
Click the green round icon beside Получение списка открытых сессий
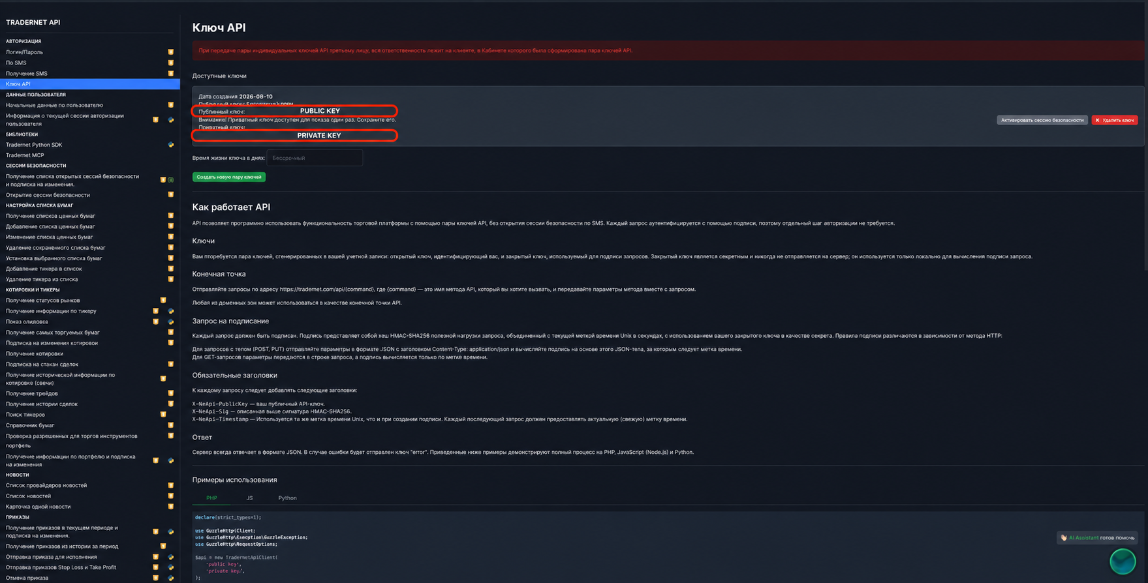(x=171, y=180)
